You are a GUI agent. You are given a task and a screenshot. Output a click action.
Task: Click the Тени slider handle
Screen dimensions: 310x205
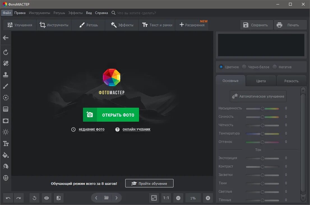(x=262, y=183)
